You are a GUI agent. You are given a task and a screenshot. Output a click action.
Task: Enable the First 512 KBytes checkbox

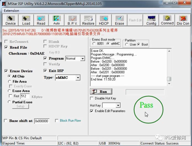click(11, 96)
